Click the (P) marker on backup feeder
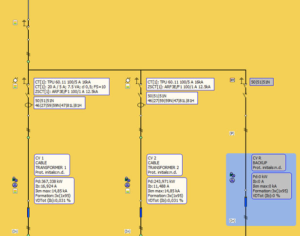Viewport: 300px width, 236px height. click(232, 133)
